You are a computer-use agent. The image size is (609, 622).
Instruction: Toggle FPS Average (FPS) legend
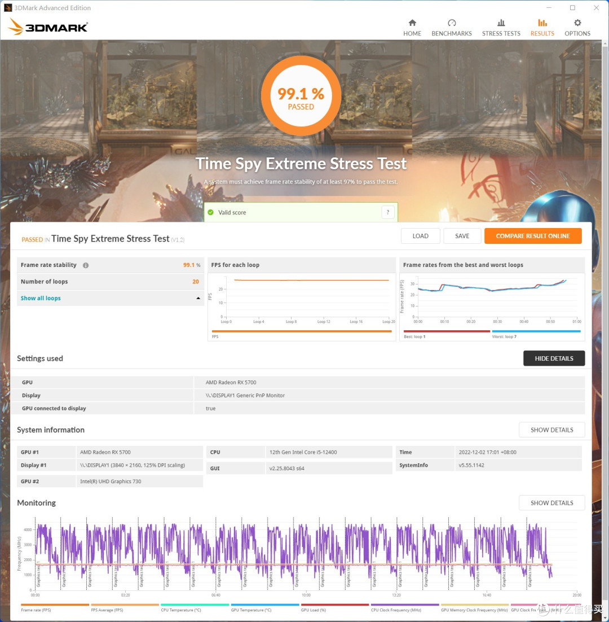125,608
